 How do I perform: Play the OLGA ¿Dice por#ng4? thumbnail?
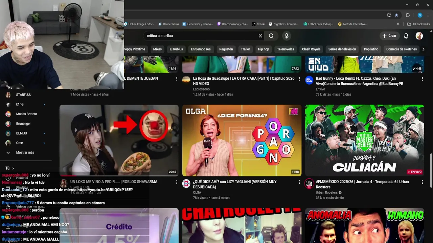(x=242, y=140)
